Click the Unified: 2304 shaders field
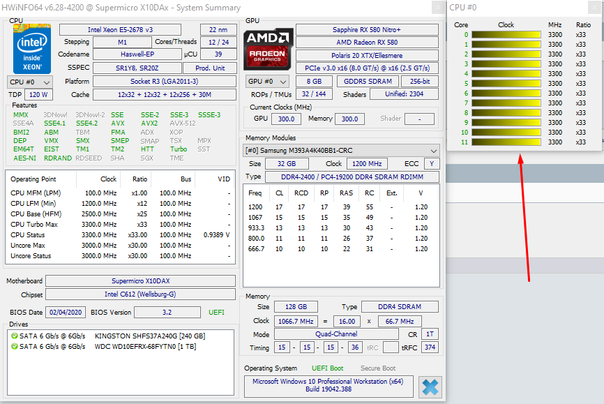This screenshot has height=404, width=604. [404, 94]
